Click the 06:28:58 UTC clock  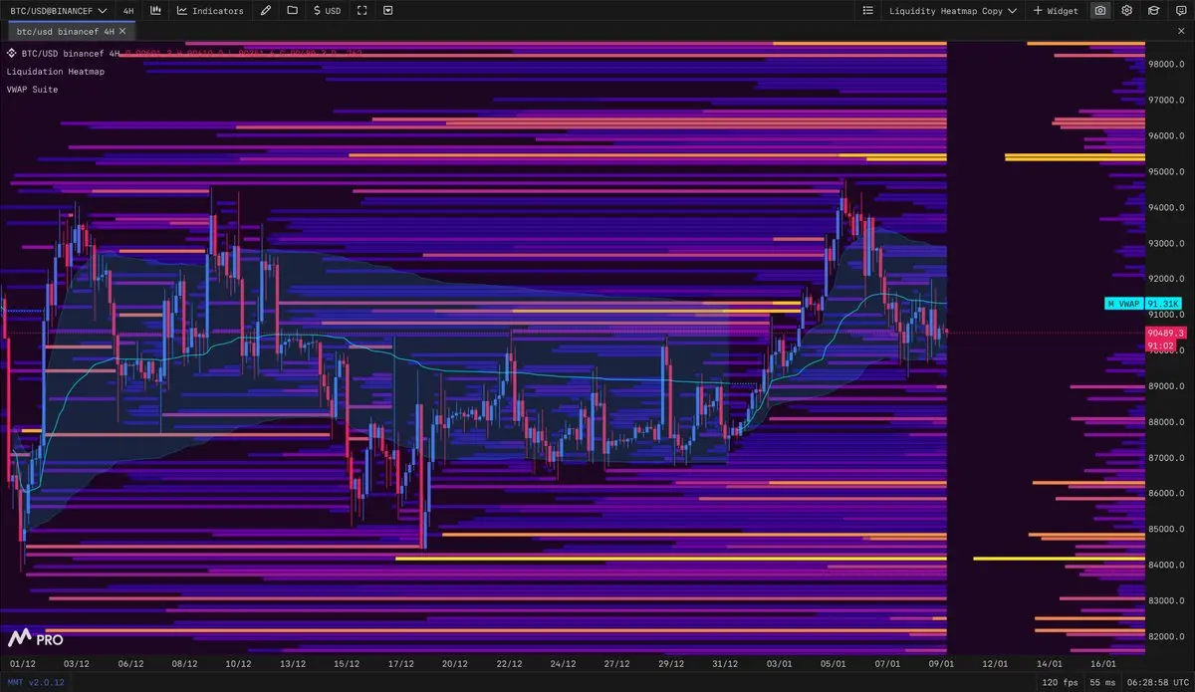(x=1156, y=682)
